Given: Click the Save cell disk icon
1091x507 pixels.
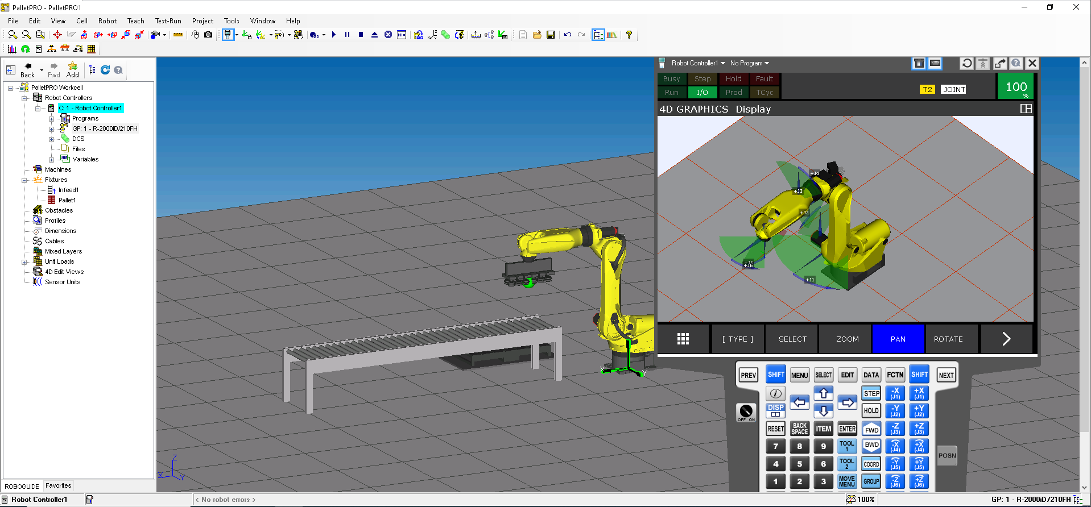Looking at the screenshot, I should [550, 35].
